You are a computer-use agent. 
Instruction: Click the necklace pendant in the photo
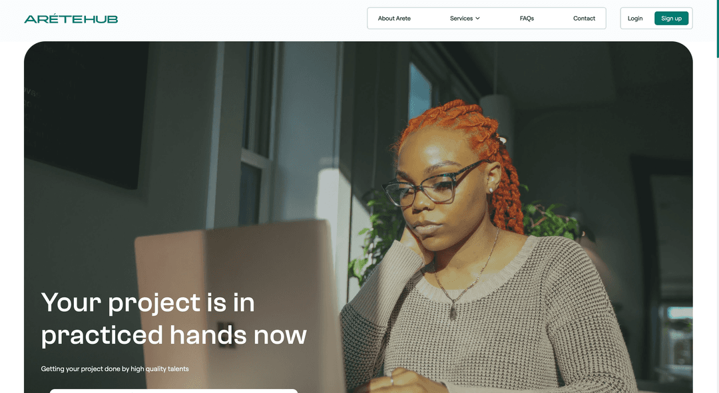tap(453, 311)
